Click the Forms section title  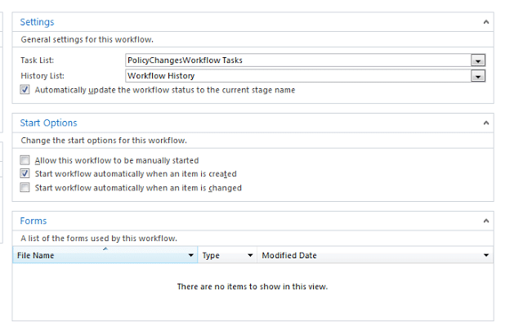pos(34,221)
